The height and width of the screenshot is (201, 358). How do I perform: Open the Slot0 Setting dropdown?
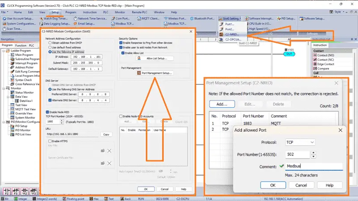coord(230,18)
